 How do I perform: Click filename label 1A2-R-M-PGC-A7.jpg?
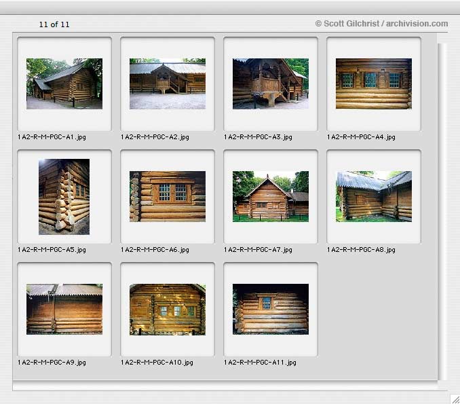(258, 250)
